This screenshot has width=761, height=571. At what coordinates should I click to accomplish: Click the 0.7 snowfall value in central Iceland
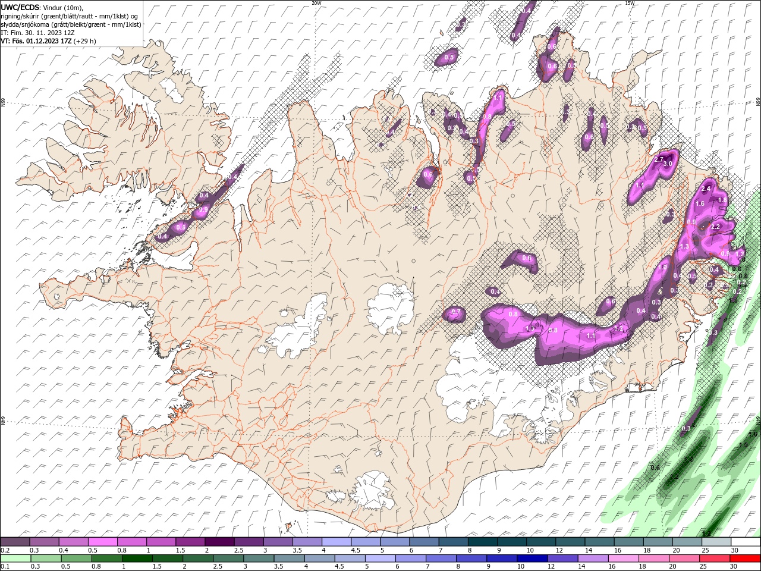[456, 312]
